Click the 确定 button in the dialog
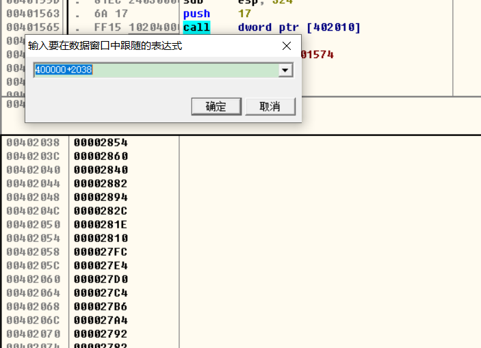481x348 pixels. (x=216, y=107)
